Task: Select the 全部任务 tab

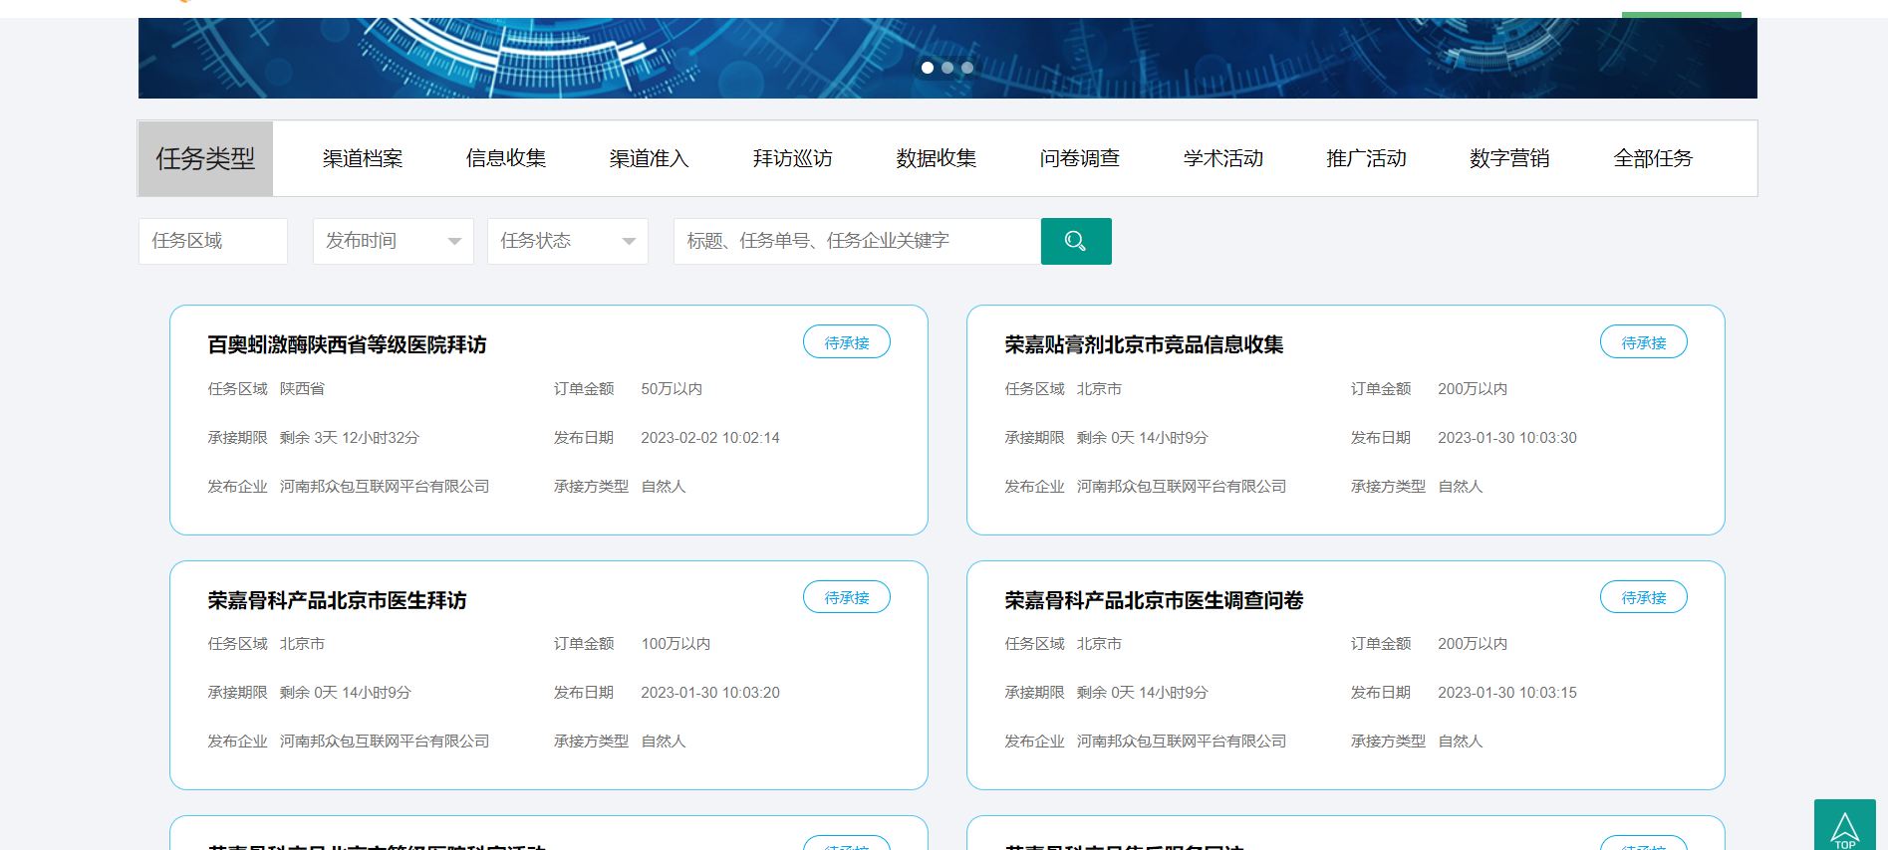Action: tap(1654, 158)
